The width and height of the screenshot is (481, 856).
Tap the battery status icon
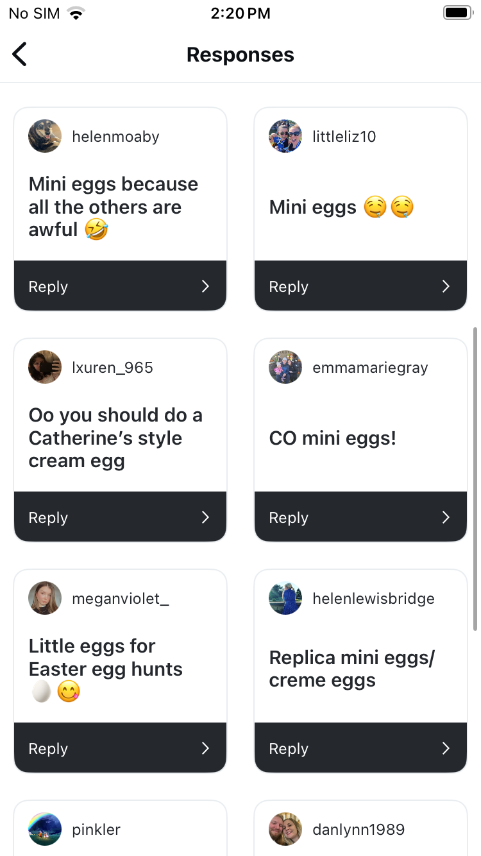[x=457, y=13]
